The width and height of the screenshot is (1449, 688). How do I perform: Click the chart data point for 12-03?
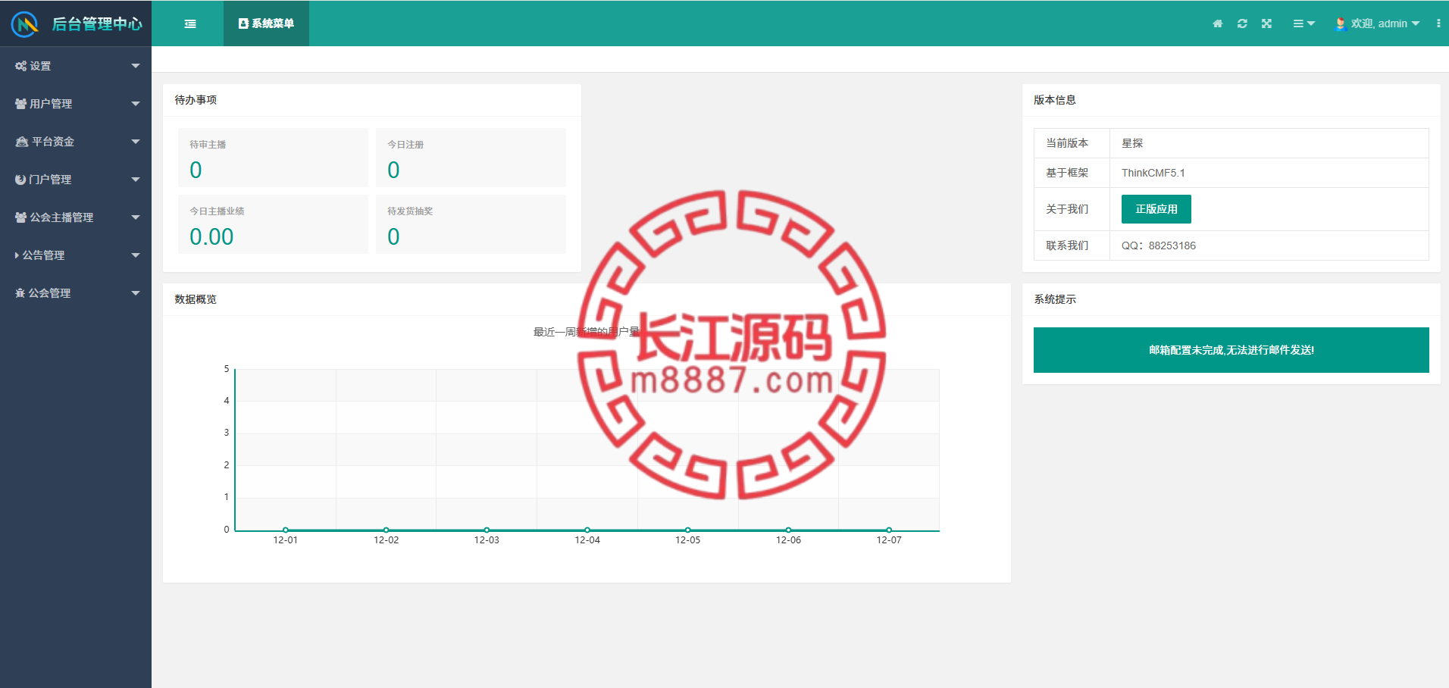click(487, 530)
